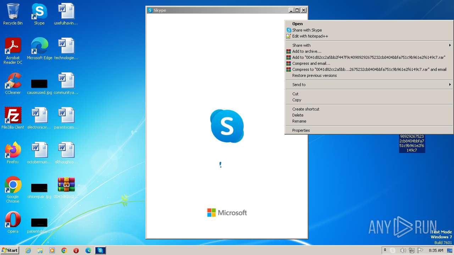Click the 8:35 AM clock
This screenshot has width=454, height=255.
coord(436,250)
